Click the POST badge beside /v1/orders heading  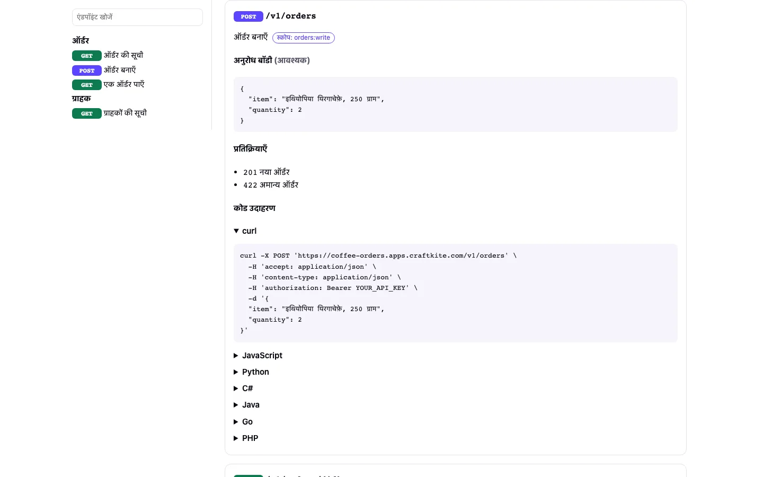tap(249, 16)
